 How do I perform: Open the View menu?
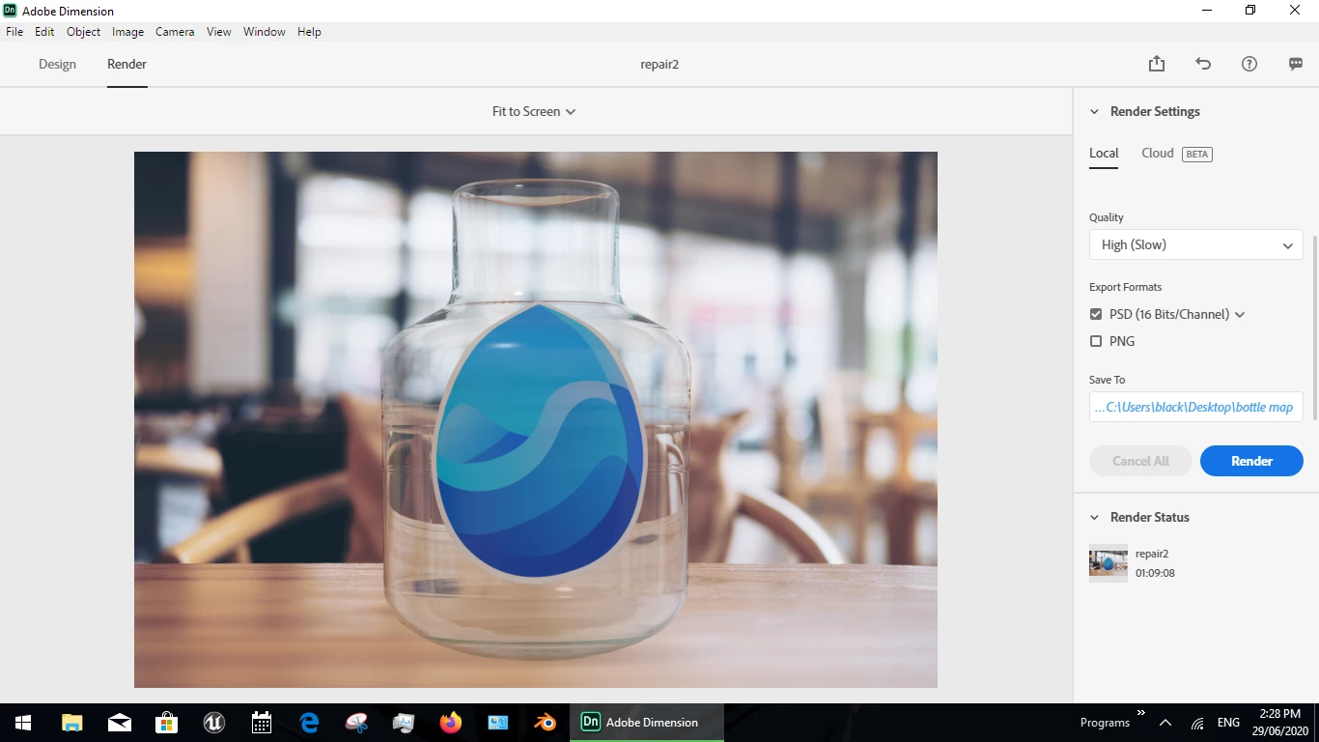coord(219,32)
